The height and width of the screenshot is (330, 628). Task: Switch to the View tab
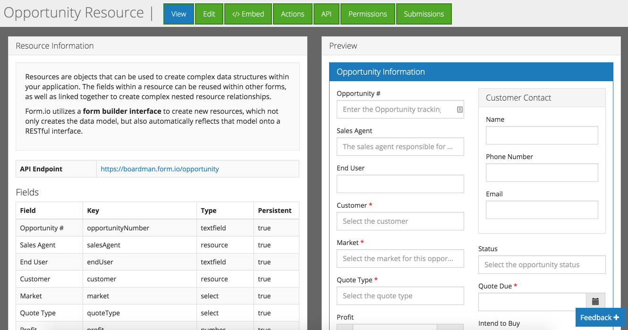coord(178,14)
